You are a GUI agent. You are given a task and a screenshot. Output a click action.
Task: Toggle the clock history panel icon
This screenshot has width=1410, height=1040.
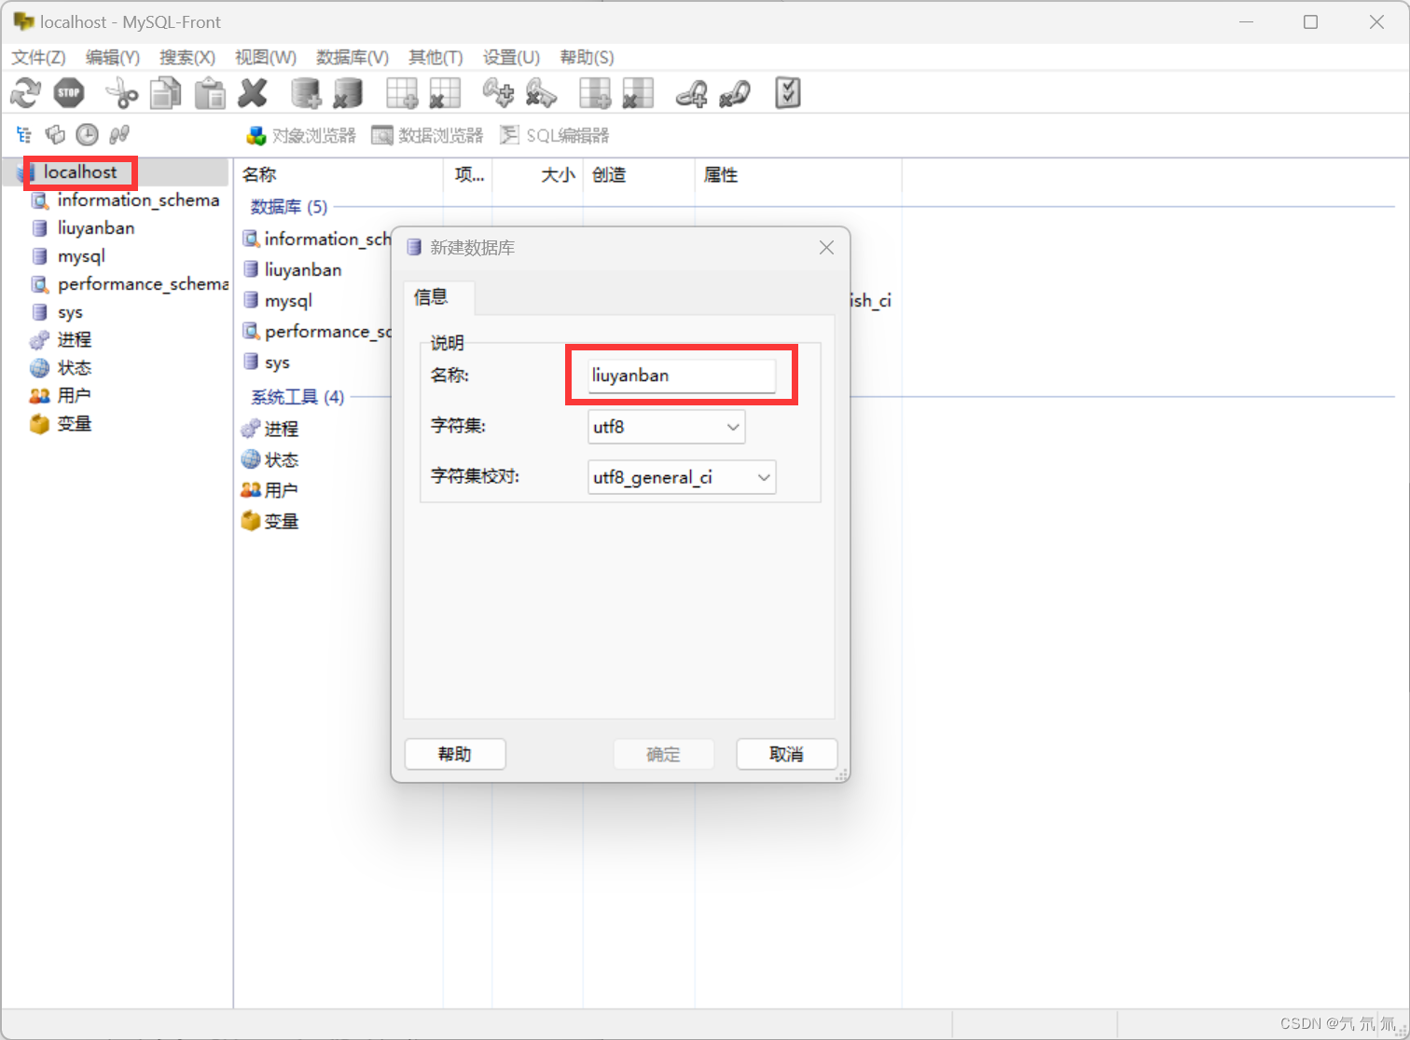[87, 135]
